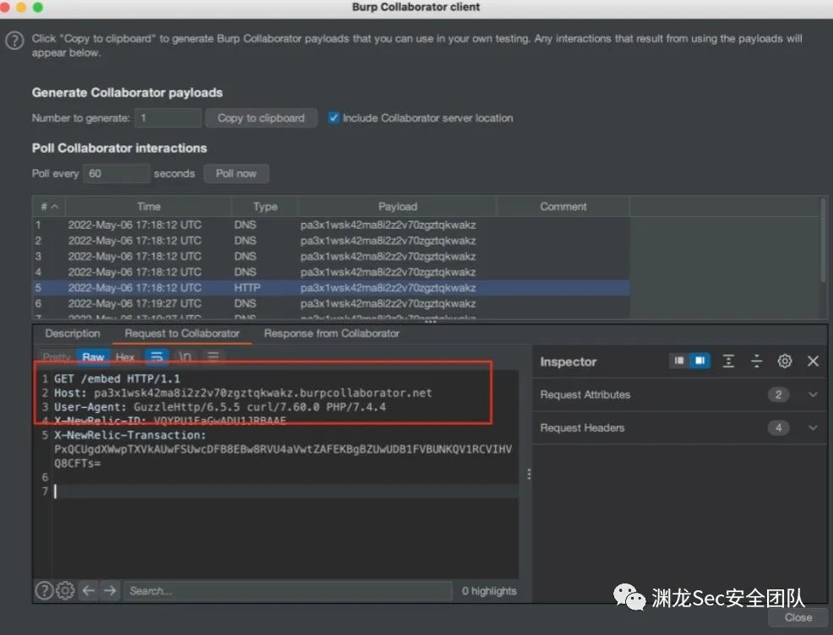This screenshot has height=635, width=833.
Task: Select row 6 timestamp 17:19:27 UTC
Action: (x=134, y=304)
